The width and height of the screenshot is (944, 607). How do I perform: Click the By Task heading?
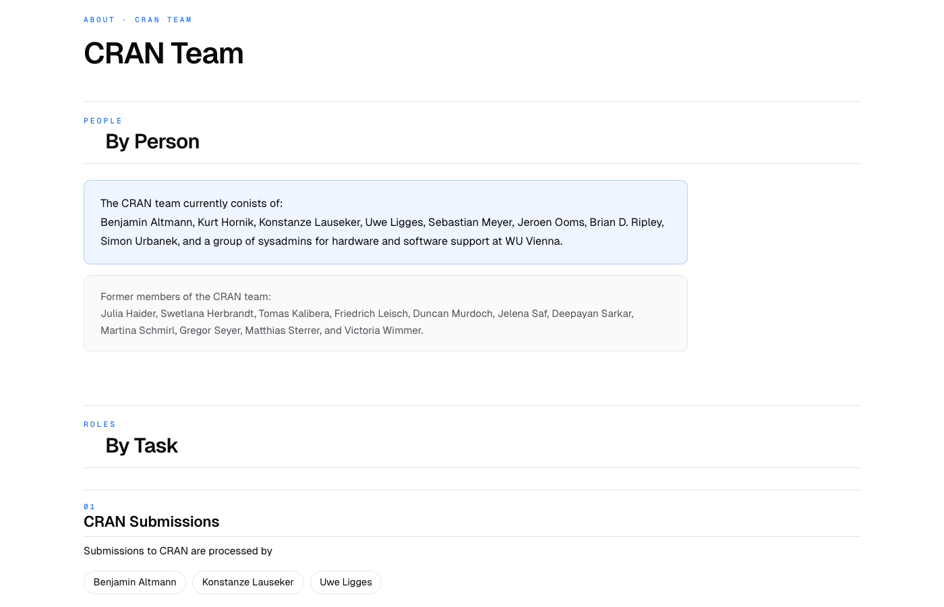pos(142,446)
